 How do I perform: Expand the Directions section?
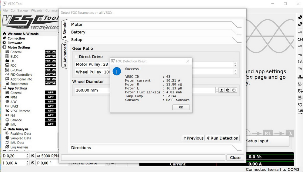(151, 148)
